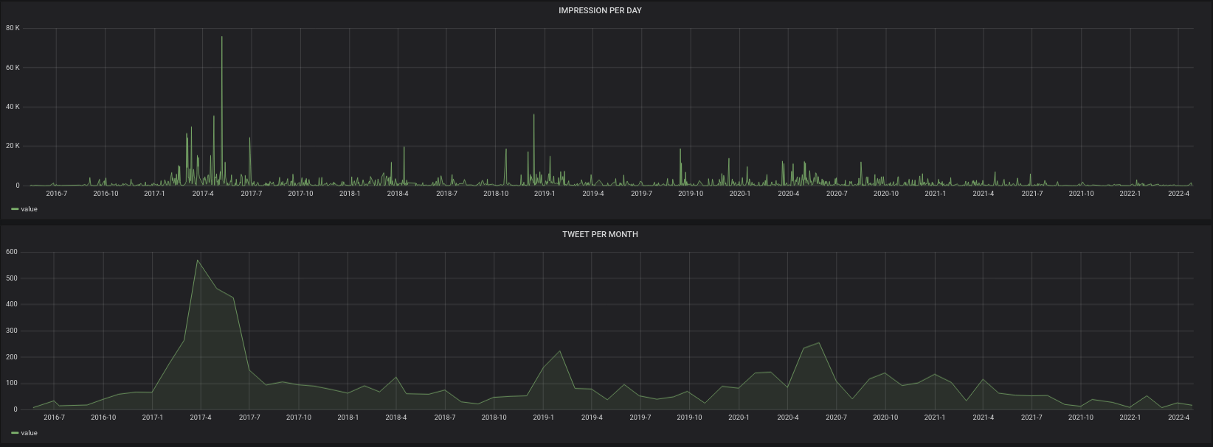Click the green legend swatch under Impression Per Day

(15, 209)
